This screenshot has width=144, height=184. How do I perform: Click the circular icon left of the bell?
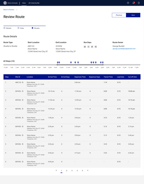(128, 3)
